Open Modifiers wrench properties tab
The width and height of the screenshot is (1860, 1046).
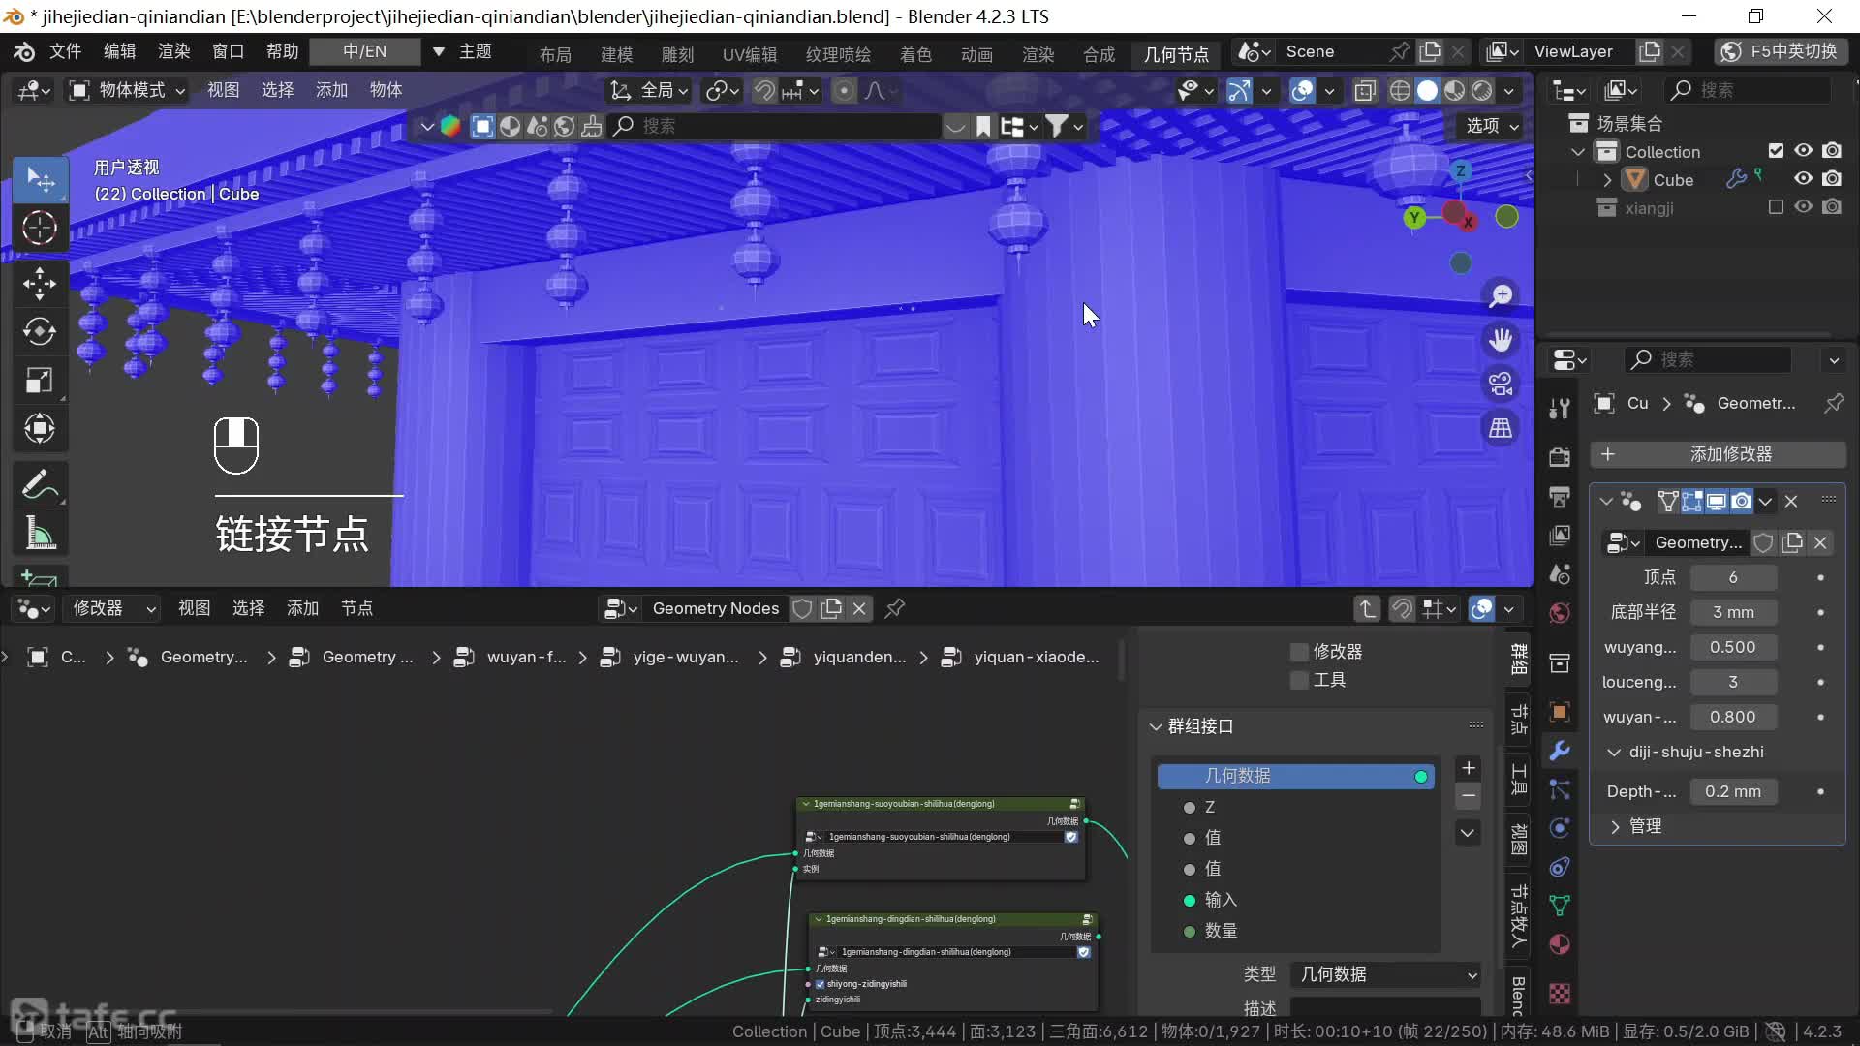1560,751
